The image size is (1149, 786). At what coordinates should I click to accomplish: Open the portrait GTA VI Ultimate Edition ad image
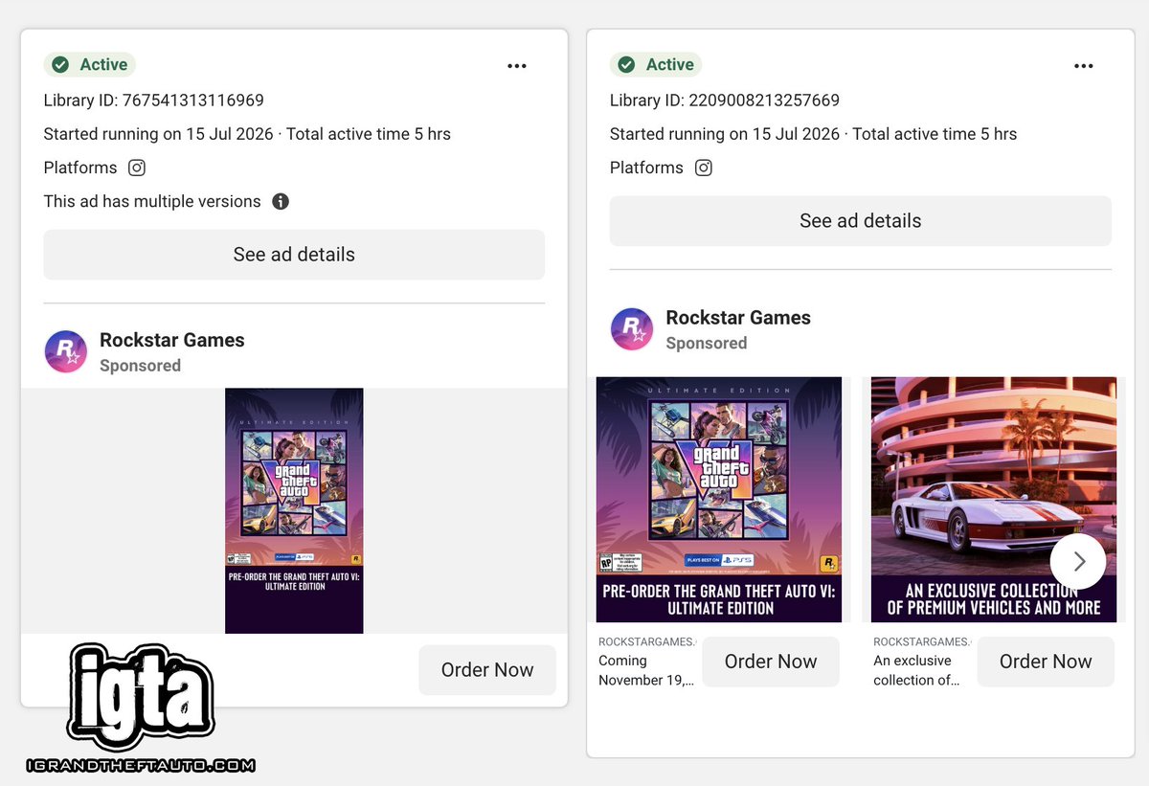tap(294, 510)
